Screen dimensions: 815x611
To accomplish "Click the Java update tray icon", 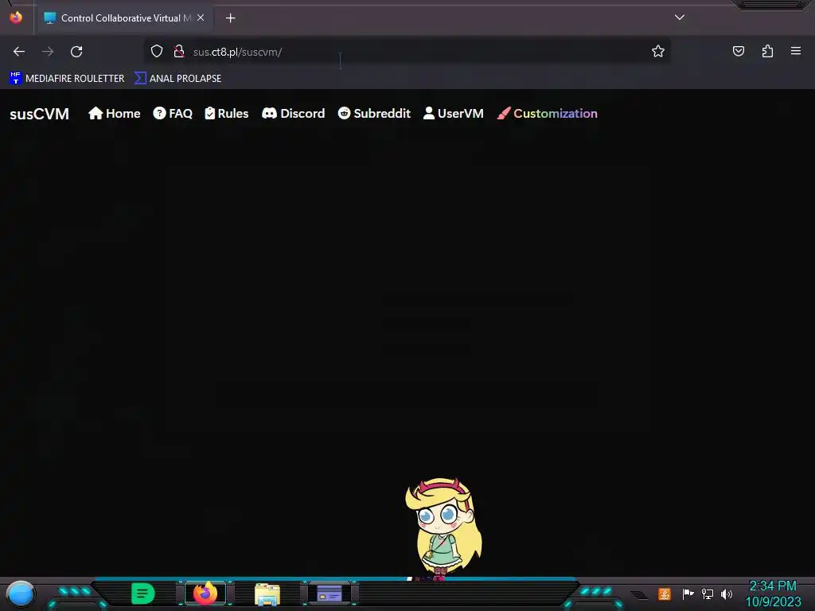I will pos(665,593).
